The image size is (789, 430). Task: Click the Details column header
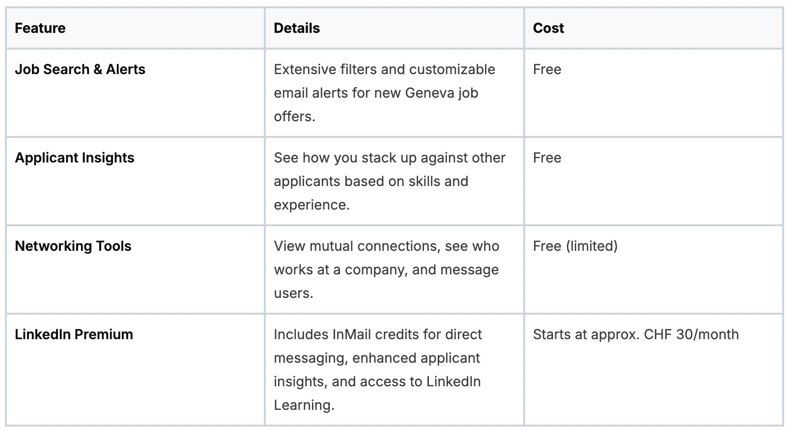pyautogui.click(x=297, y=28)
